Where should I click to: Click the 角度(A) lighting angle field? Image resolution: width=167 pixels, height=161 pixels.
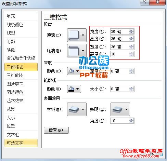click(119, 121)
